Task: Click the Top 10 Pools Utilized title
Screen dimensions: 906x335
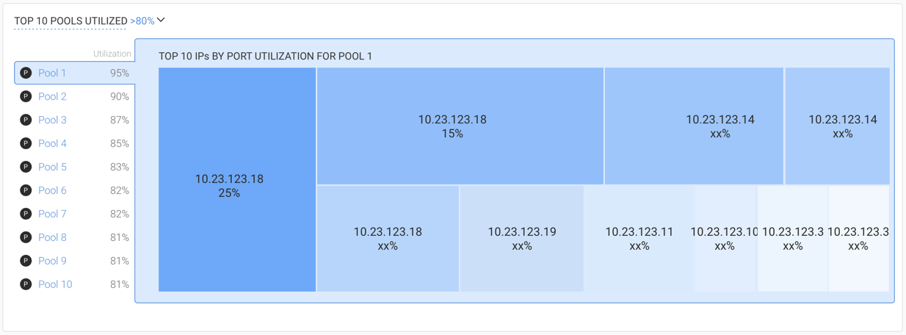Action: 70,21
